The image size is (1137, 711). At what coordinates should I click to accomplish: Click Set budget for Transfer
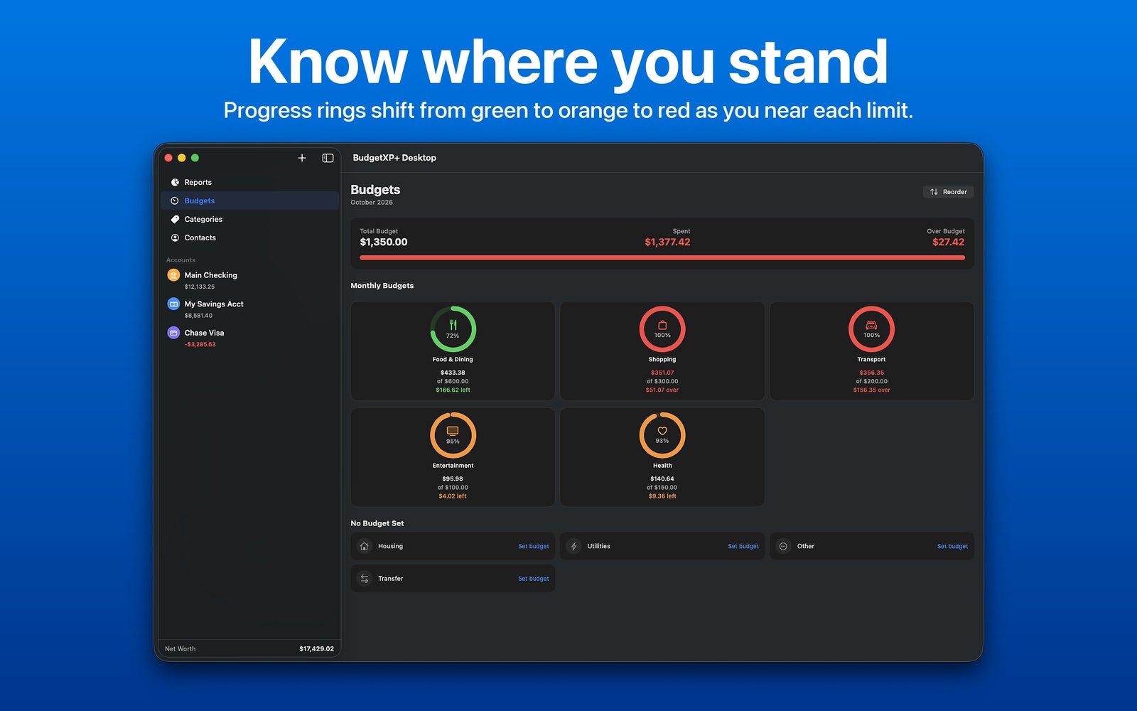(534, 579)
